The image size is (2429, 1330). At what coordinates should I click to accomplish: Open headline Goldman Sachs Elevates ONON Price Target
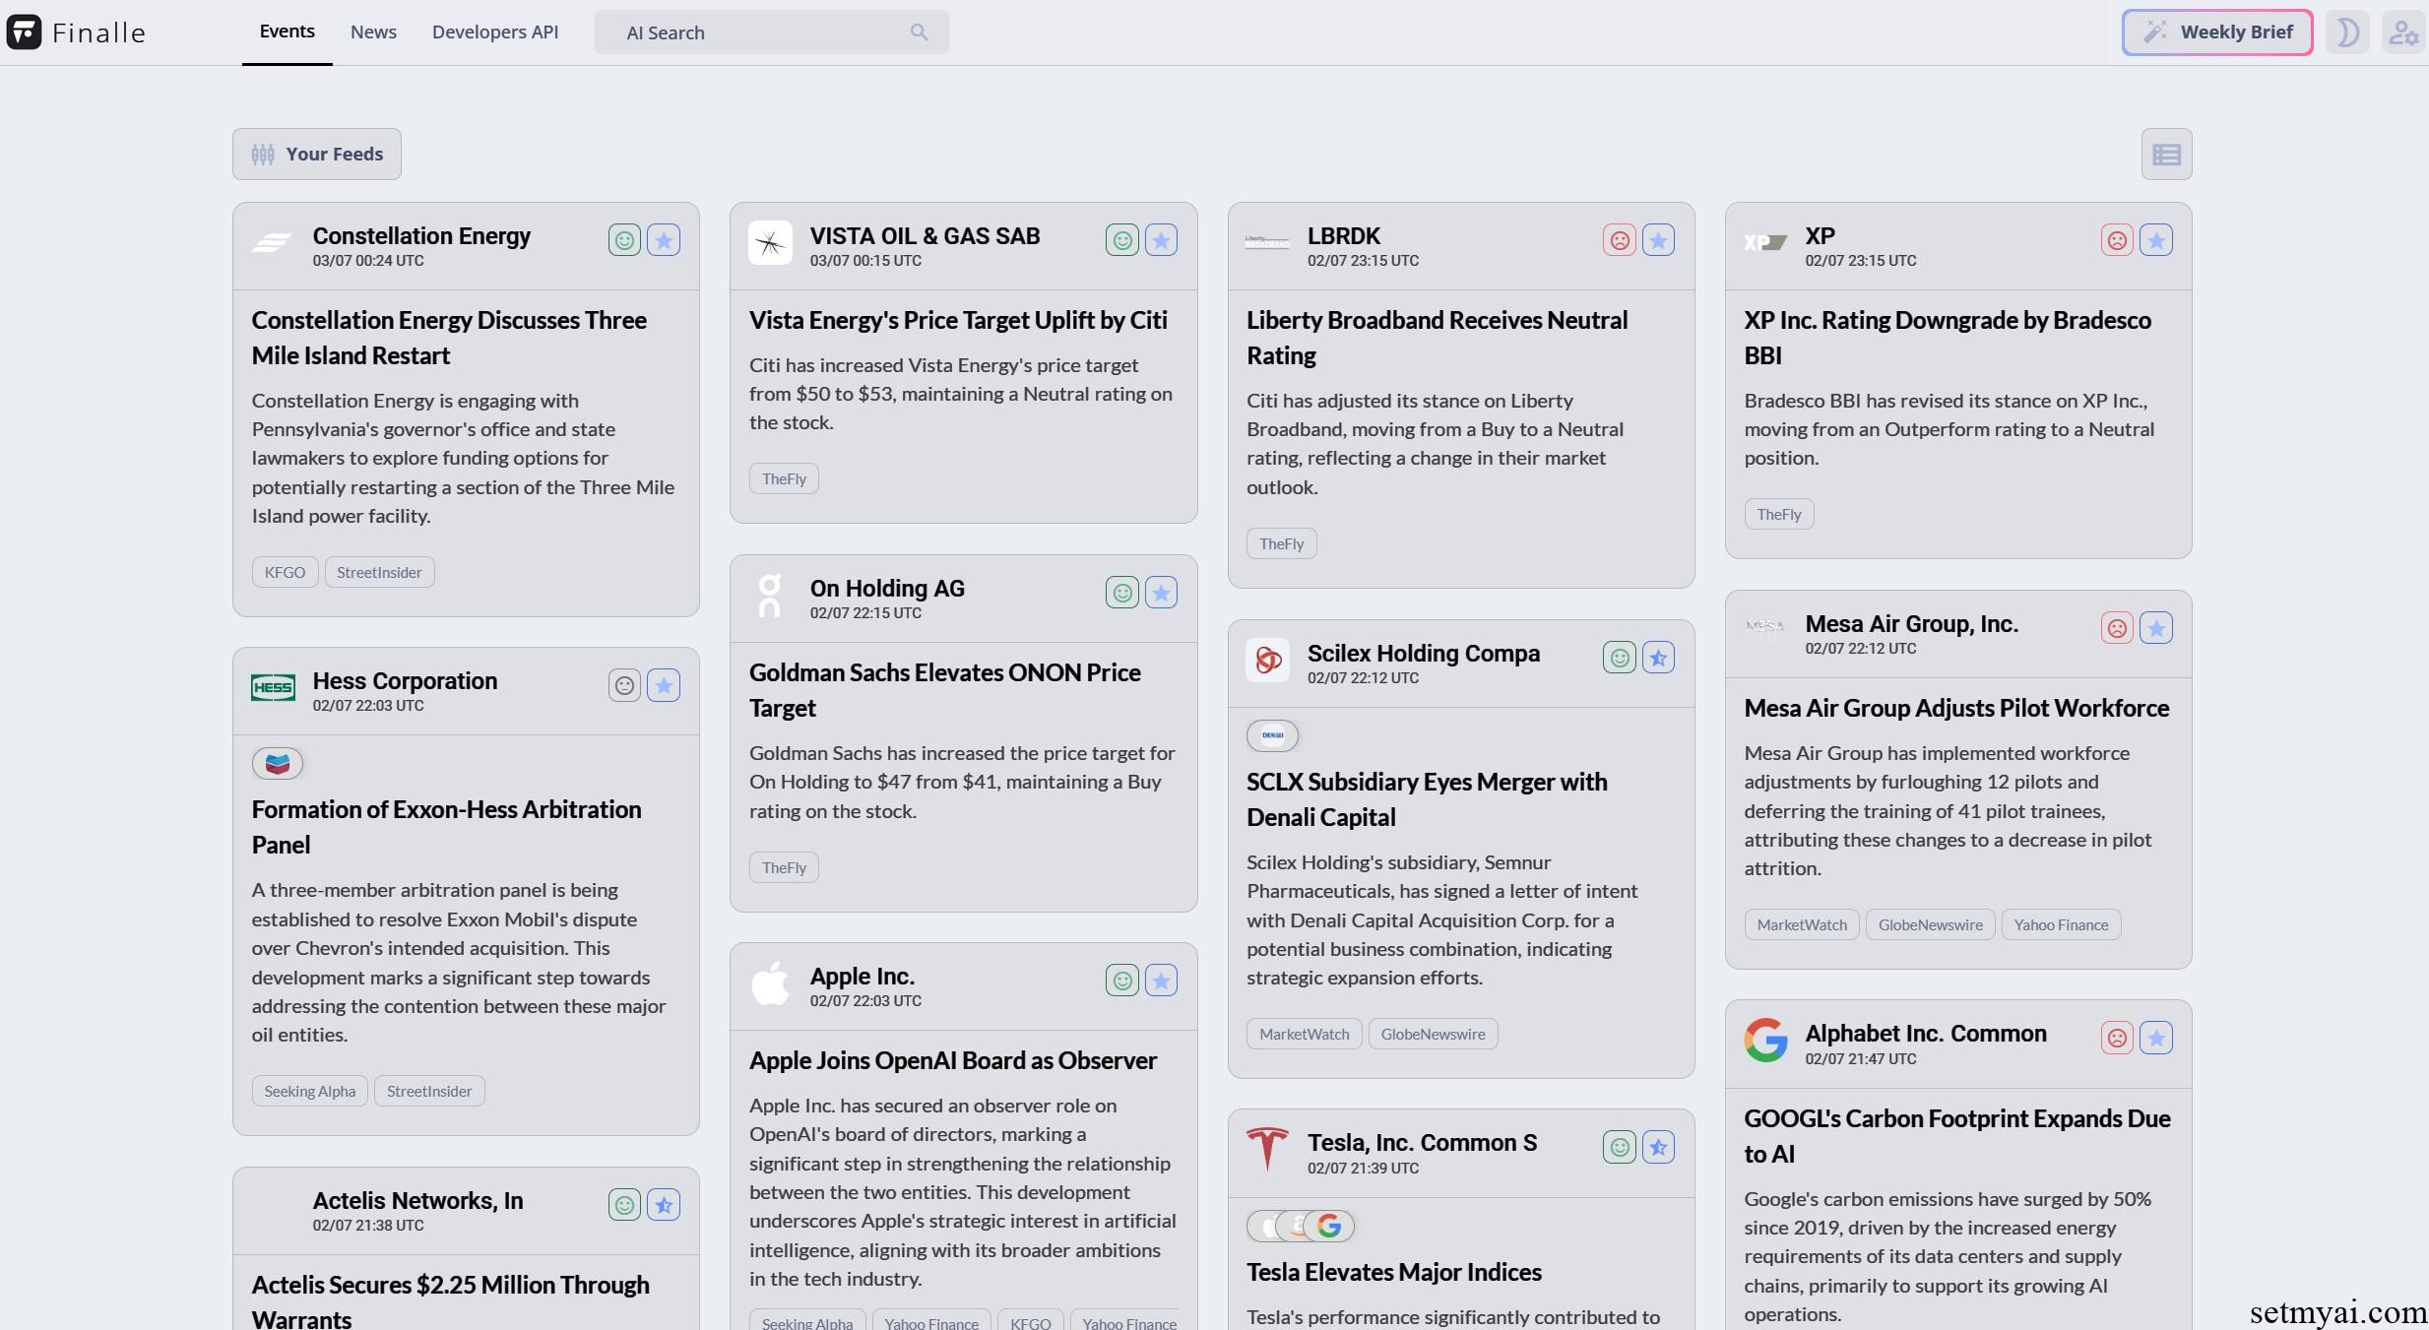[944, 690]
